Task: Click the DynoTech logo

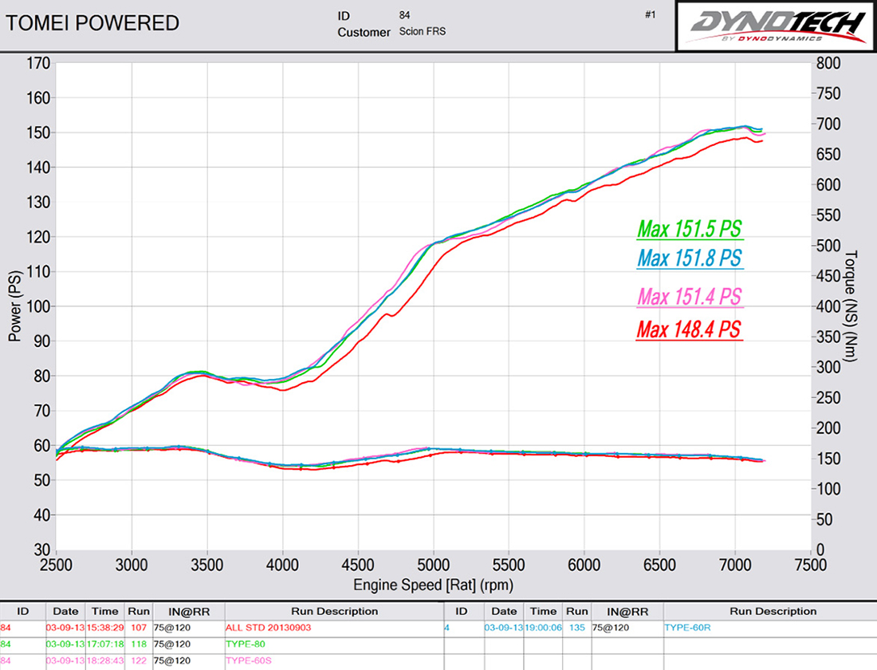Action: tap(776, 26)
